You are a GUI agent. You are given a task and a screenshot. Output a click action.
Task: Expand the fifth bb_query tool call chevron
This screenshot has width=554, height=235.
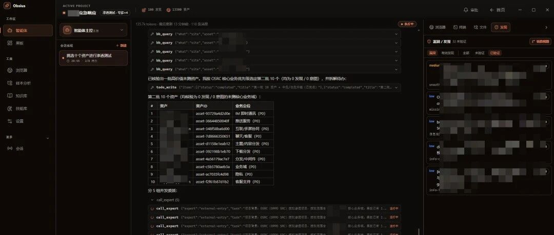396,69
